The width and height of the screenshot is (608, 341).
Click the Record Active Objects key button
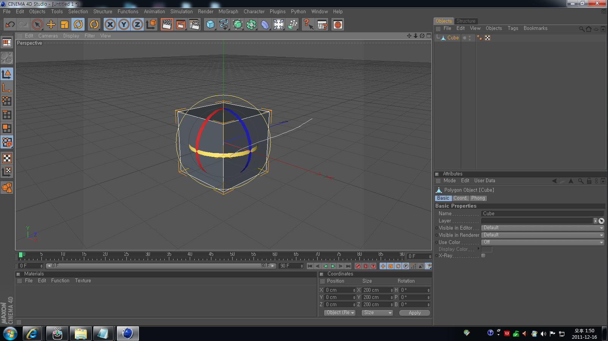tap(358, 266)
